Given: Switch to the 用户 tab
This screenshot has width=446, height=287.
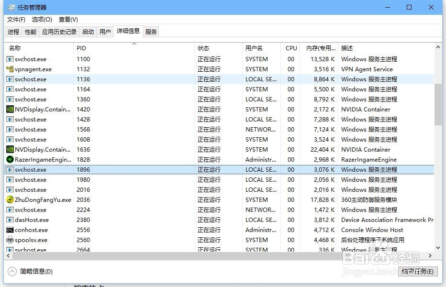Looking at the screenshot, I should 105,32.
